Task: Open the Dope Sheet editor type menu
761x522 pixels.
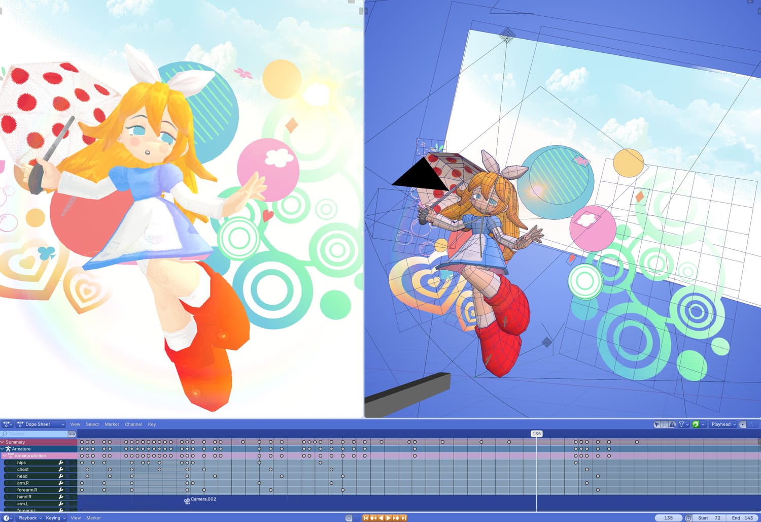Action: [7, 424]
